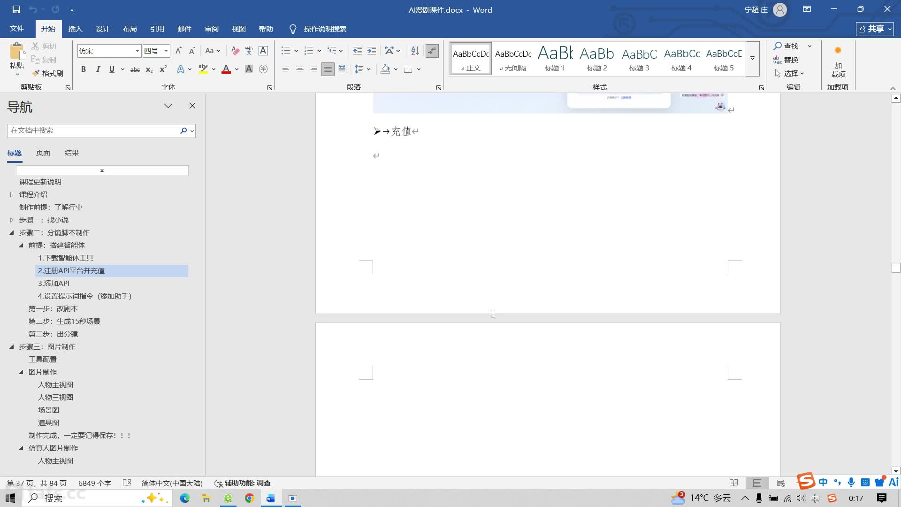The image size is (901, 507).
Task: Expand the Styles gallery
Action: pos(752,59)
